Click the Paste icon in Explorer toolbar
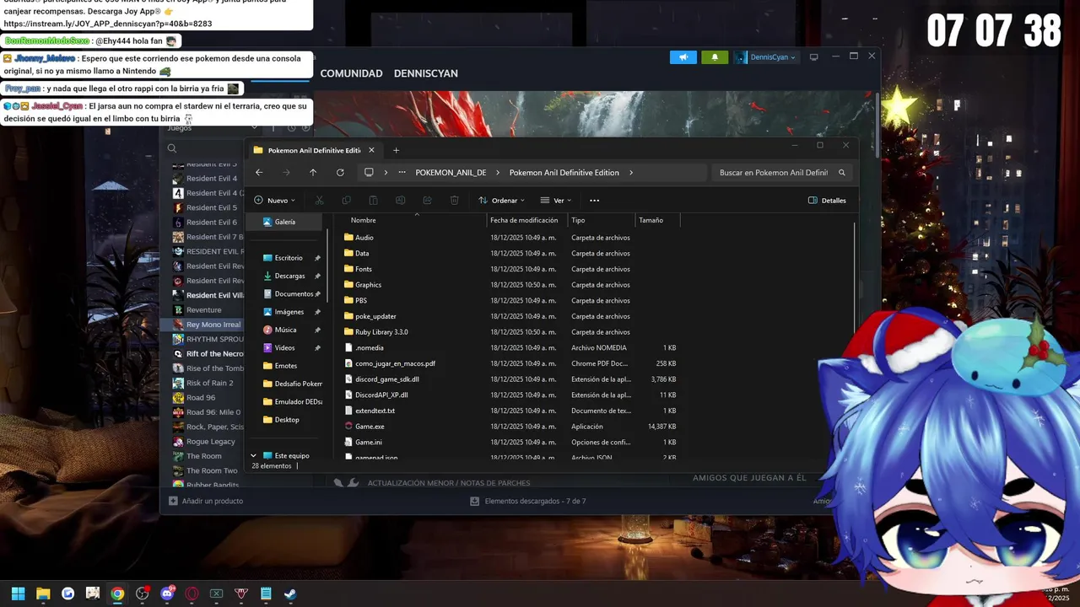Viewport: 1080px width, 607px height. (373, 201)
